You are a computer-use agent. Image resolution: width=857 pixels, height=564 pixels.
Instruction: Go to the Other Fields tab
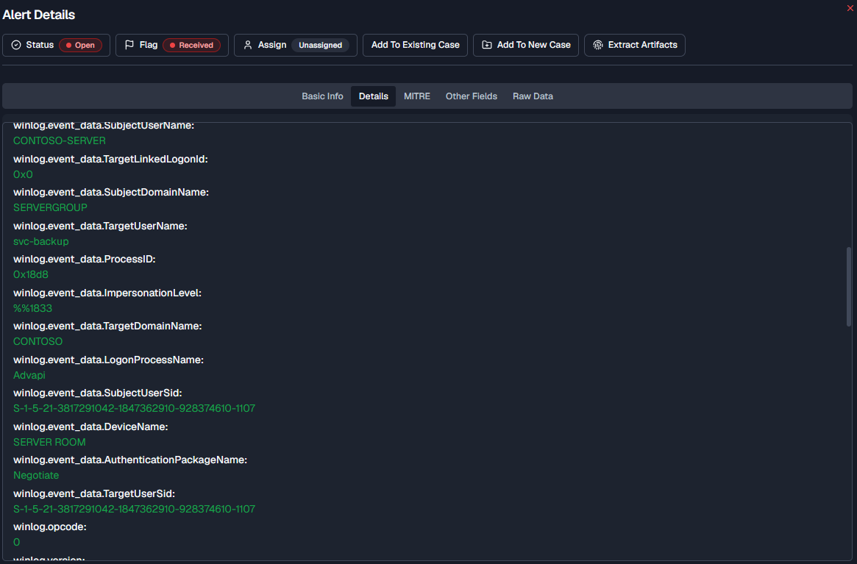click(x=471, y=96)
